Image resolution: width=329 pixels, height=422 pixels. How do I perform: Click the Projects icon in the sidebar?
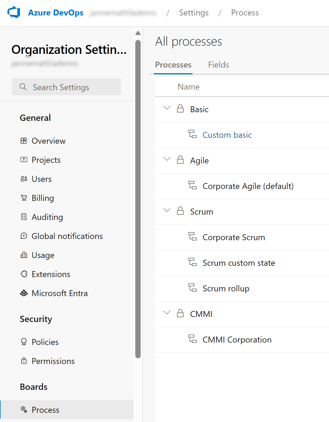coord(24,160)
